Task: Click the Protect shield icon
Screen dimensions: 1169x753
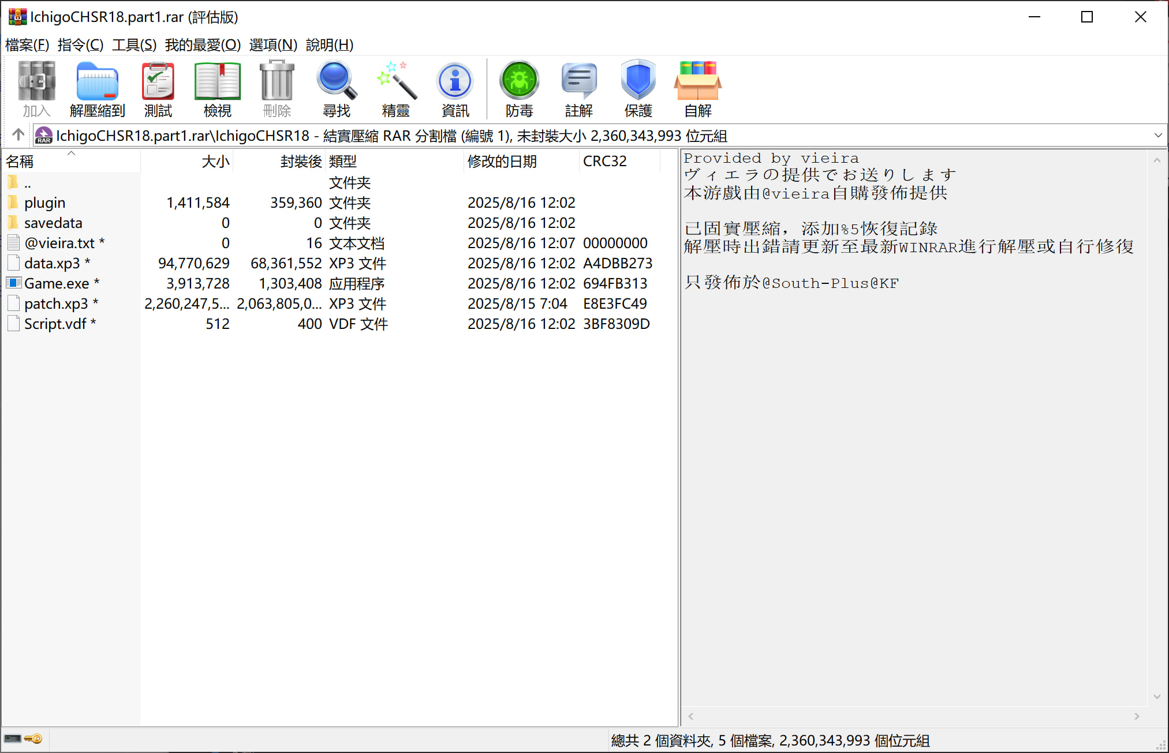Action: 638,89
